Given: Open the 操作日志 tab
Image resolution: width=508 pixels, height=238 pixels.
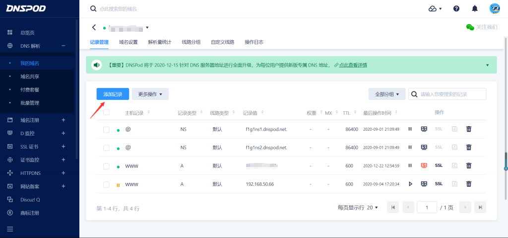Looking at the screenshot, I should pos(254,42).
